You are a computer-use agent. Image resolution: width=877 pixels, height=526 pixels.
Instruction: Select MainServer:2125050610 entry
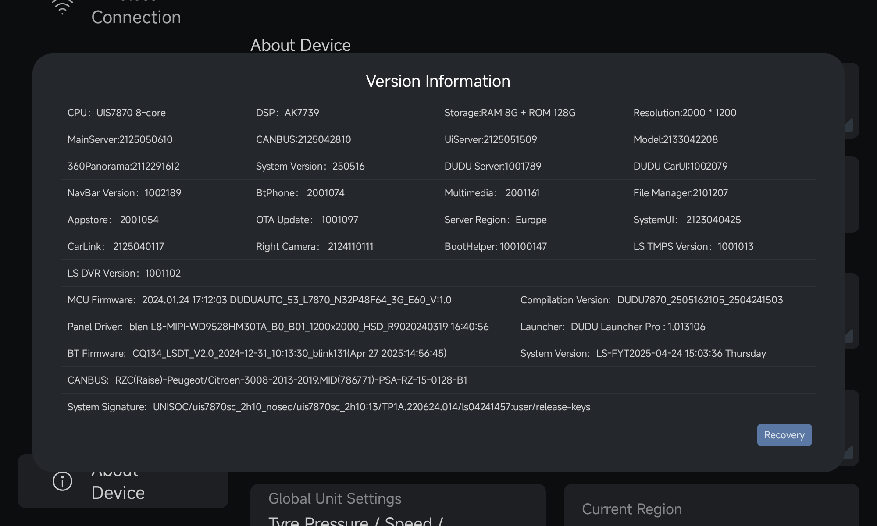pos(120,139)
